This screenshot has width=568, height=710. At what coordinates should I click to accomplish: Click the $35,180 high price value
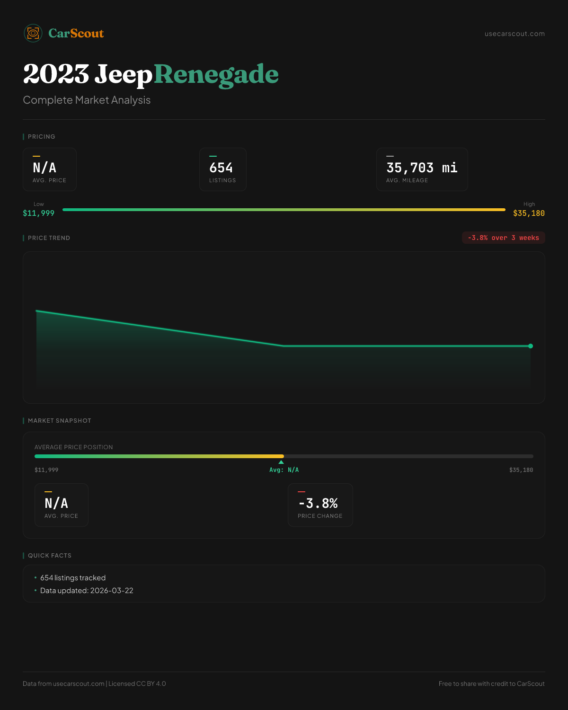click(x=529, y=213)
